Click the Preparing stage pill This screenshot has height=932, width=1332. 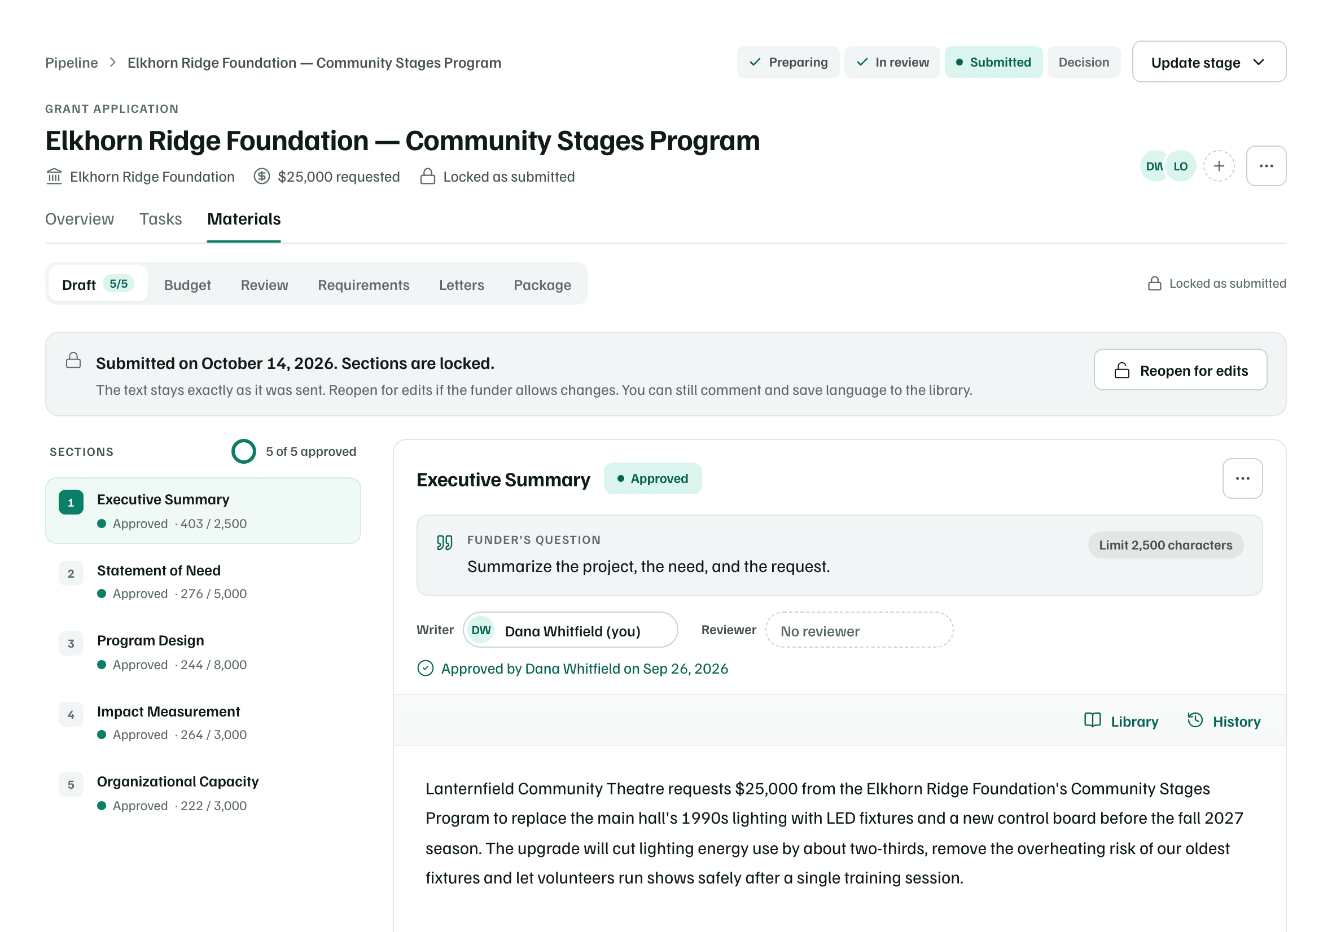click(788, 62)
